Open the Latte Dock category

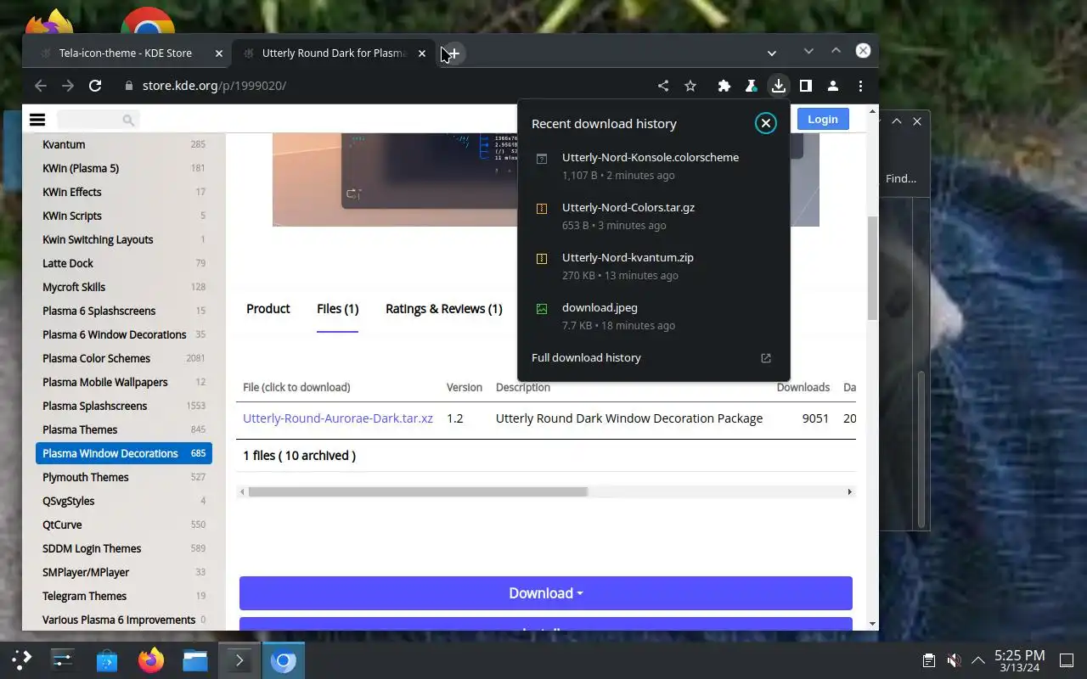tap(68, 263)
